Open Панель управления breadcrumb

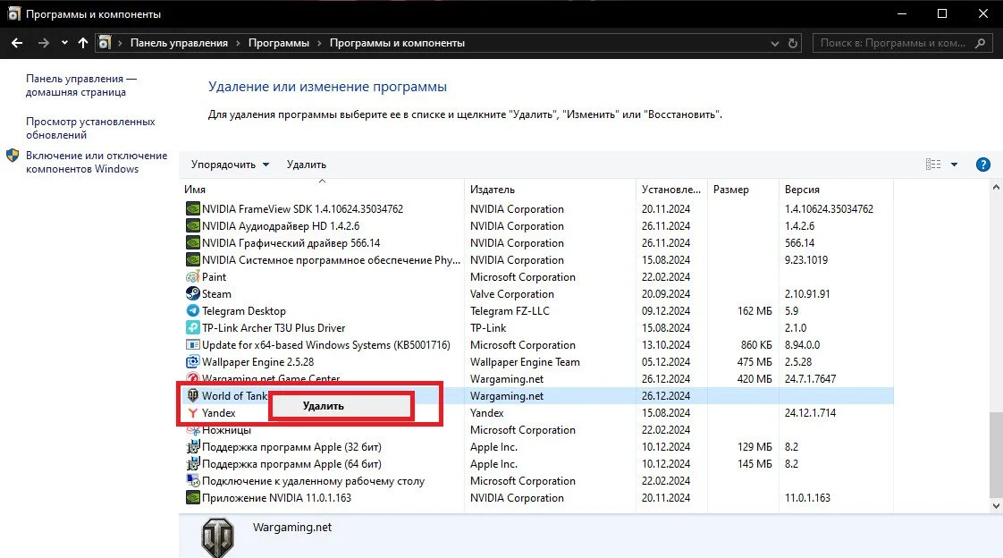[179, 43]
